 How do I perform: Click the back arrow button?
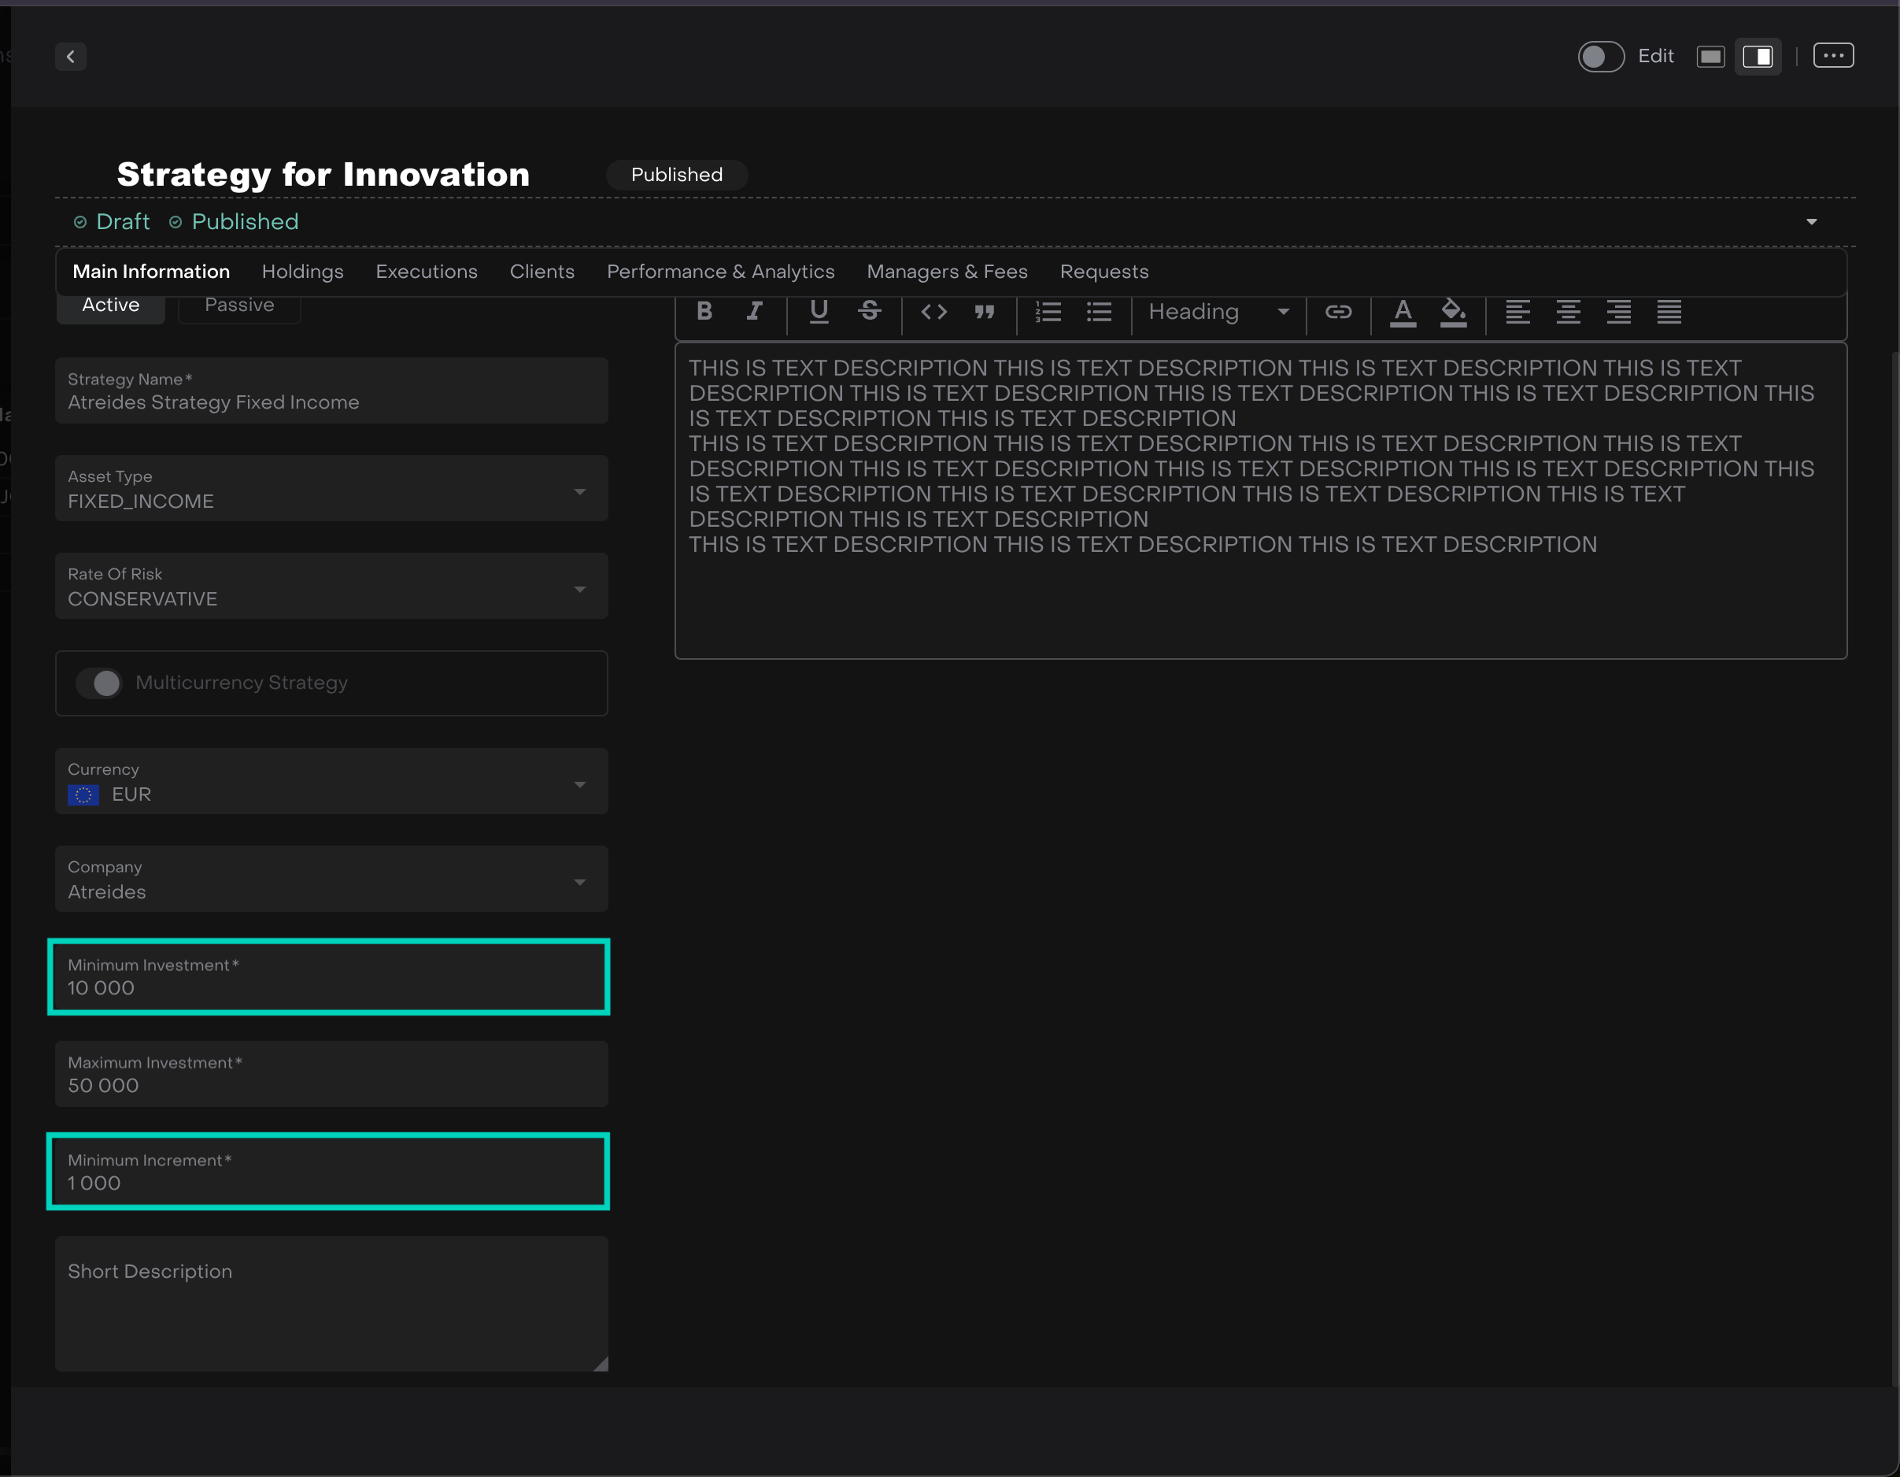(71, 57)
